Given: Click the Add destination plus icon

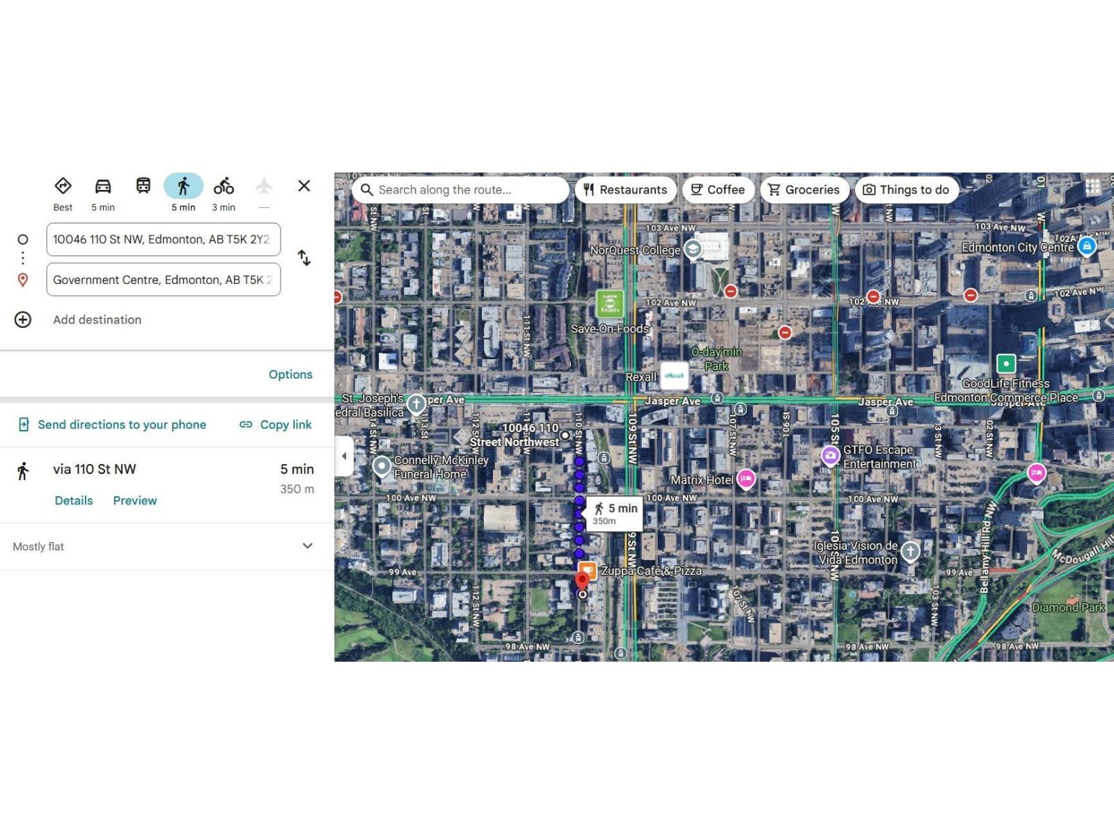Looking at the screenshot, I should 23,319.
